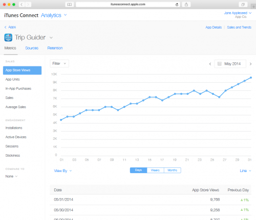Viewport: 256px width, 220px height.
Task: Open the Line chart type dropdown
Action: pyautogui.click(x=245, y=170)
